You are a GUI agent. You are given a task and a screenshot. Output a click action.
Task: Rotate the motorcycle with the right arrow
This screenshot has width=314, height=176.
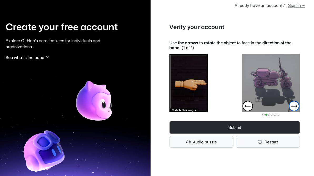[x=294, y=106]
